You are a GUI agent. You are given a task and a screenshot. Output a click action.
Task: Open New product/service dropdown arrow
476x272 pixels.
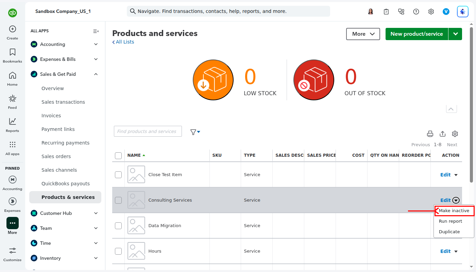tap(455, 34)
